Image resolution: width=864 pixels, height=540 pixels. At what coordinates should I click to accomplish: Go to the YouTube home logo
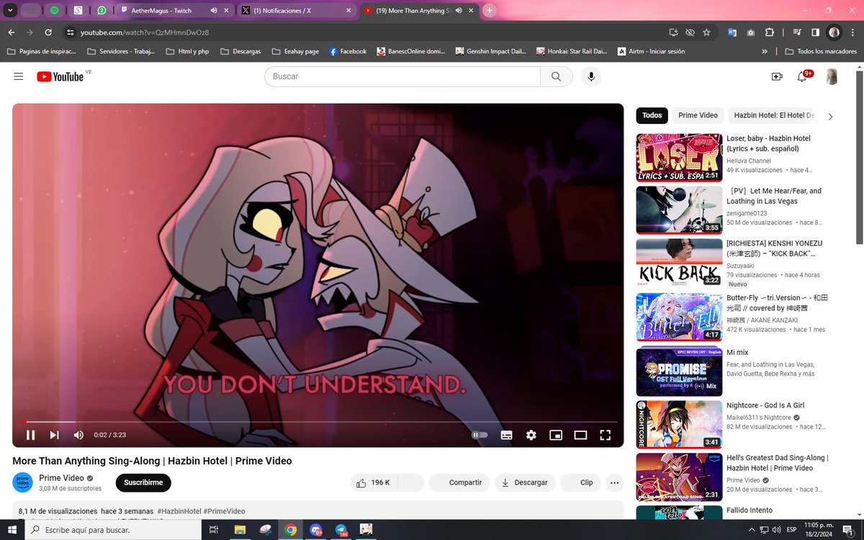click(x=60, y=76)
